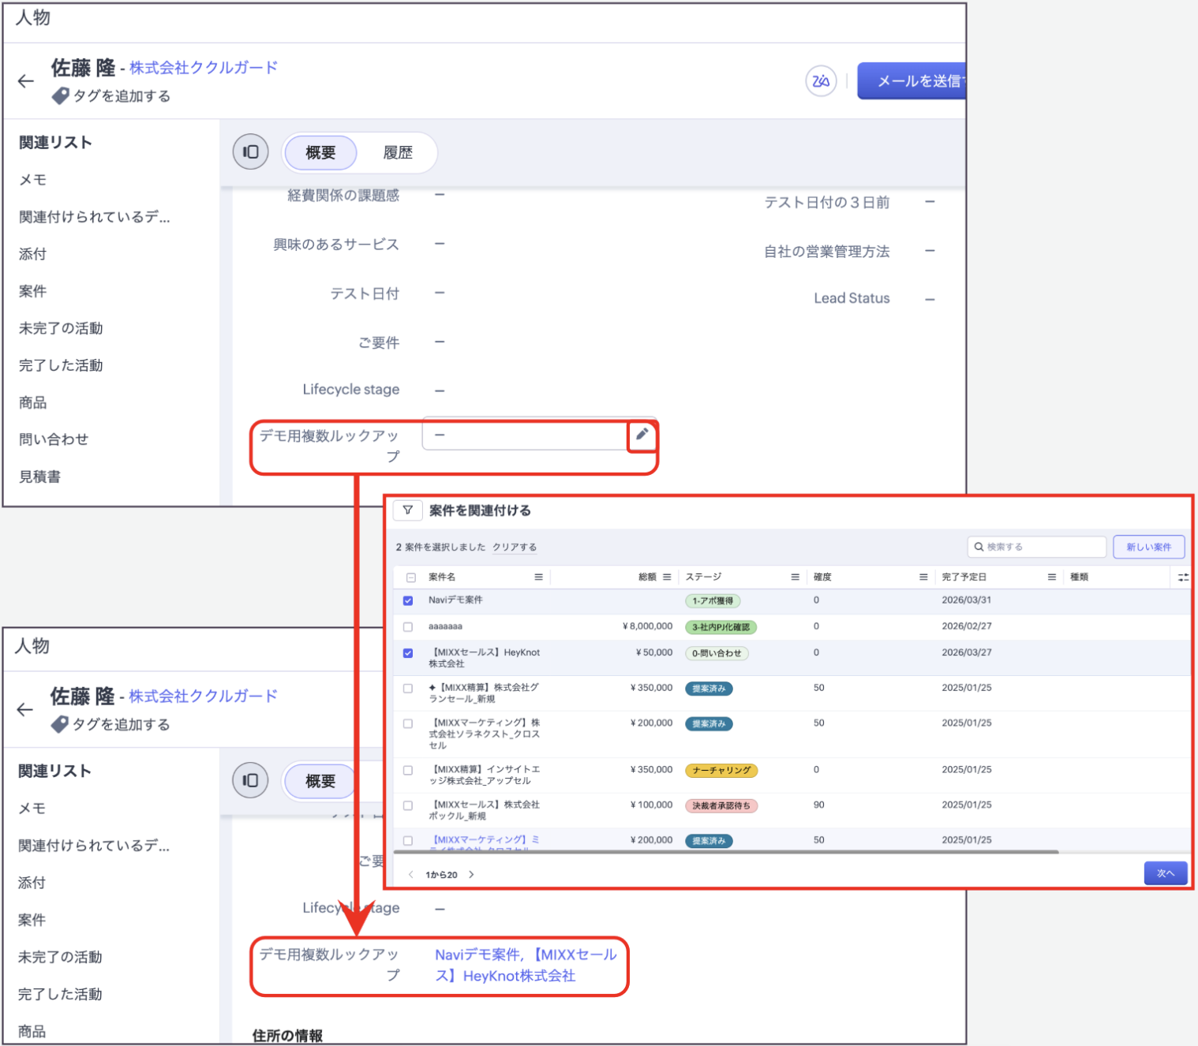Open the filter funnel in 案件を関連付ける

pyautogui.click(x=407, y=510)
